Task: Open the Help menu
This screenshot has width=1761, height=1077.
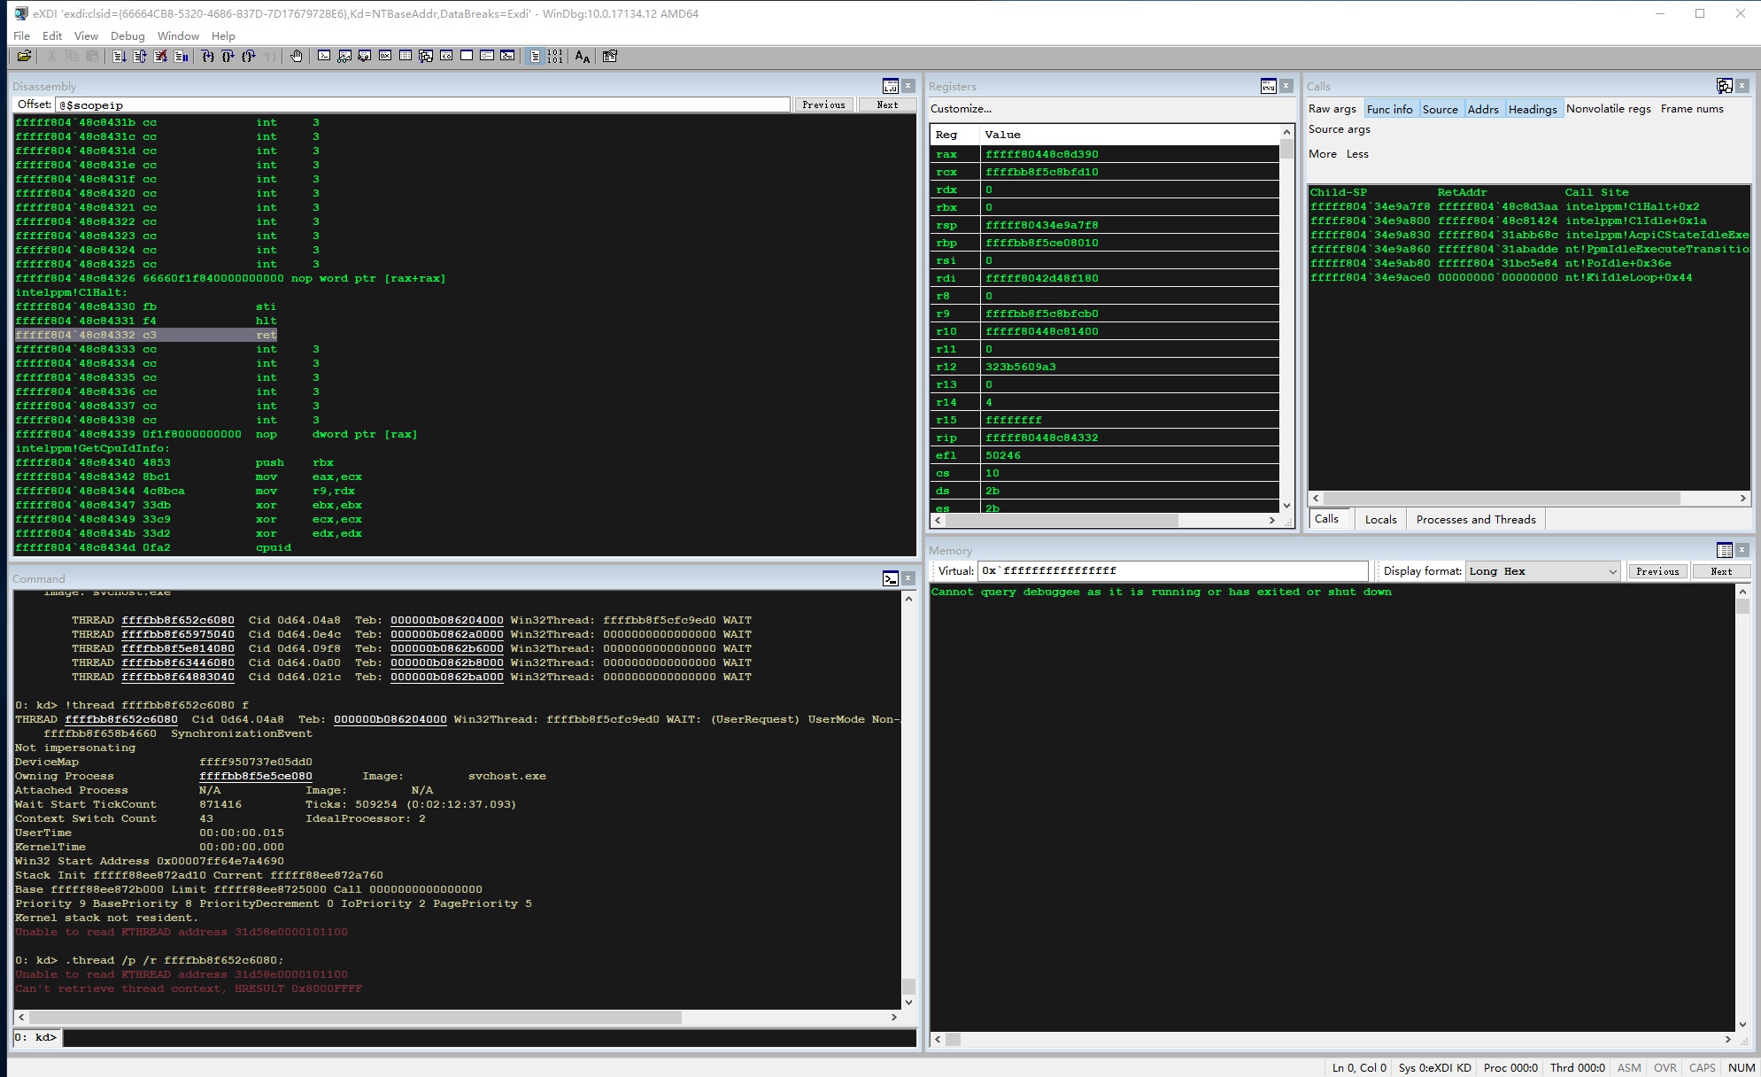Action: pyautogui.click(x=223, y=36)
